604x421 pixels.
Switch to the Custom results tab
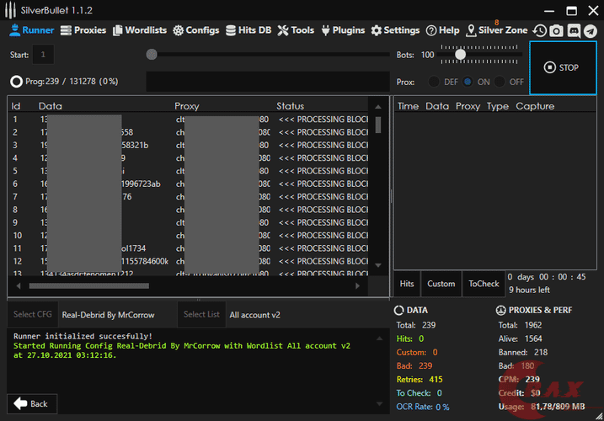click(441, 284)
